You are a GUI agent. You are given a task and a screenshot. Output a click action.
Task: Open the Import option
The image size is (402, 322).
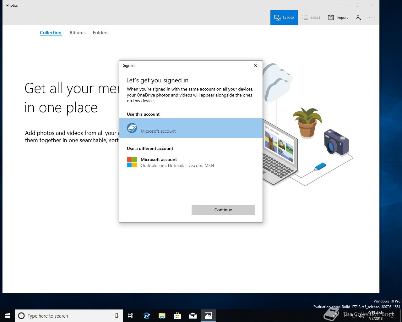pyautogui.click(x=338, y=18)
